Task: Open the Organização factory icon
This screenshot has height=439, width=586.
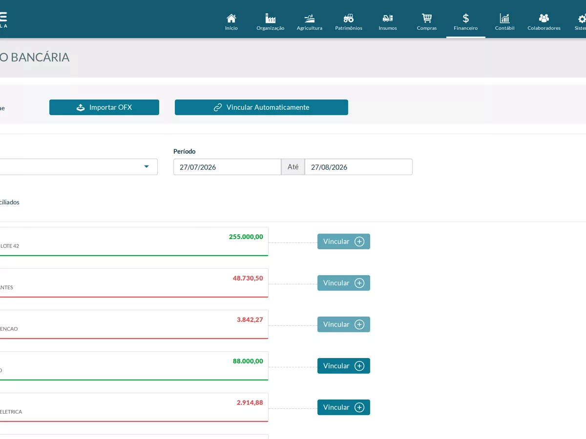Action: [x=271, y=19]
